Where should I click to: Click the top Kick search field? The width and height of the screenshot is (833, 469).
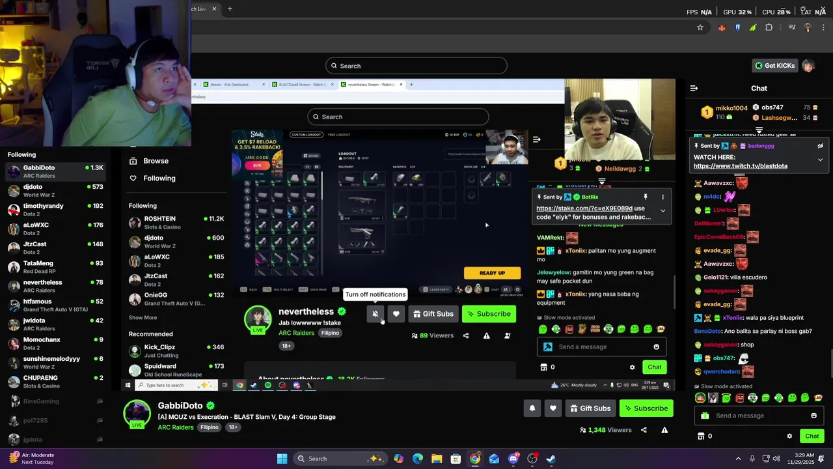(416, 66)
